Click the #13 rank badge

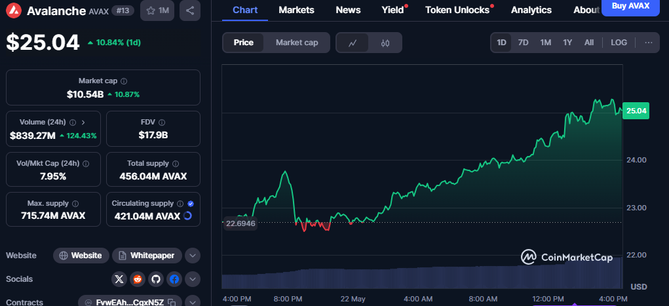point(123,10)
